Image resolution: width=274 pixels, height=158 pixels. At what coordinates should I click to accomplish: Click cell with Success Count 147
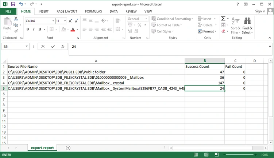(x=205, y=83)
